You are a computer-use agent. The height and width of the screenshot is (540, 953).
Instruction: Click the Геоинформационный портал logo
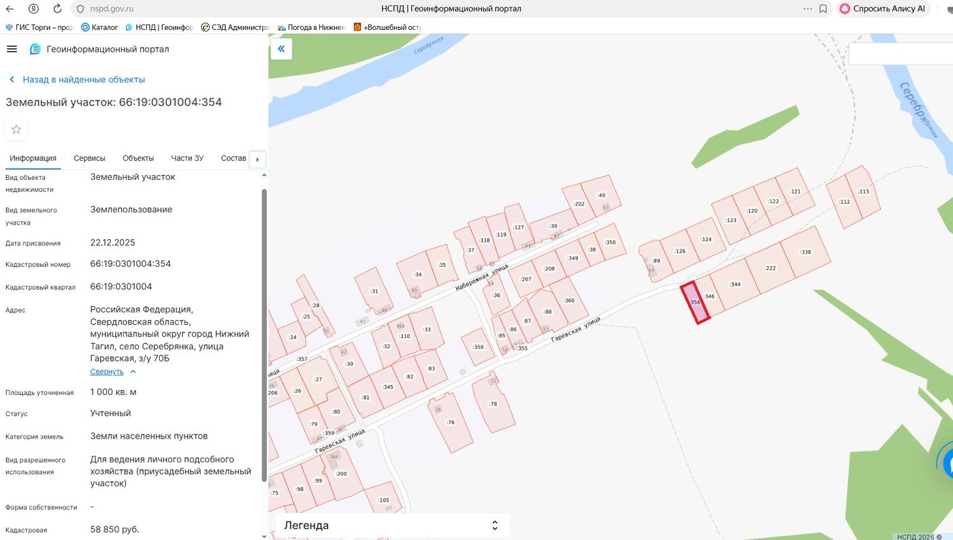pyautogui.click(x=35, y=49)
